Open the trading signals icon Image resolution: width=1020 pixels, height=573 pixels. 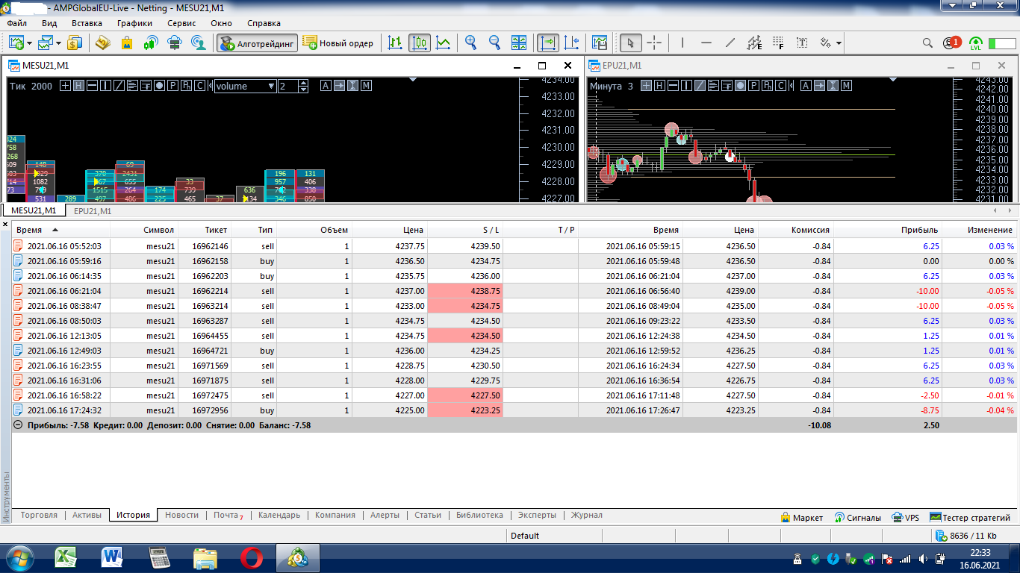coord(151,43)
